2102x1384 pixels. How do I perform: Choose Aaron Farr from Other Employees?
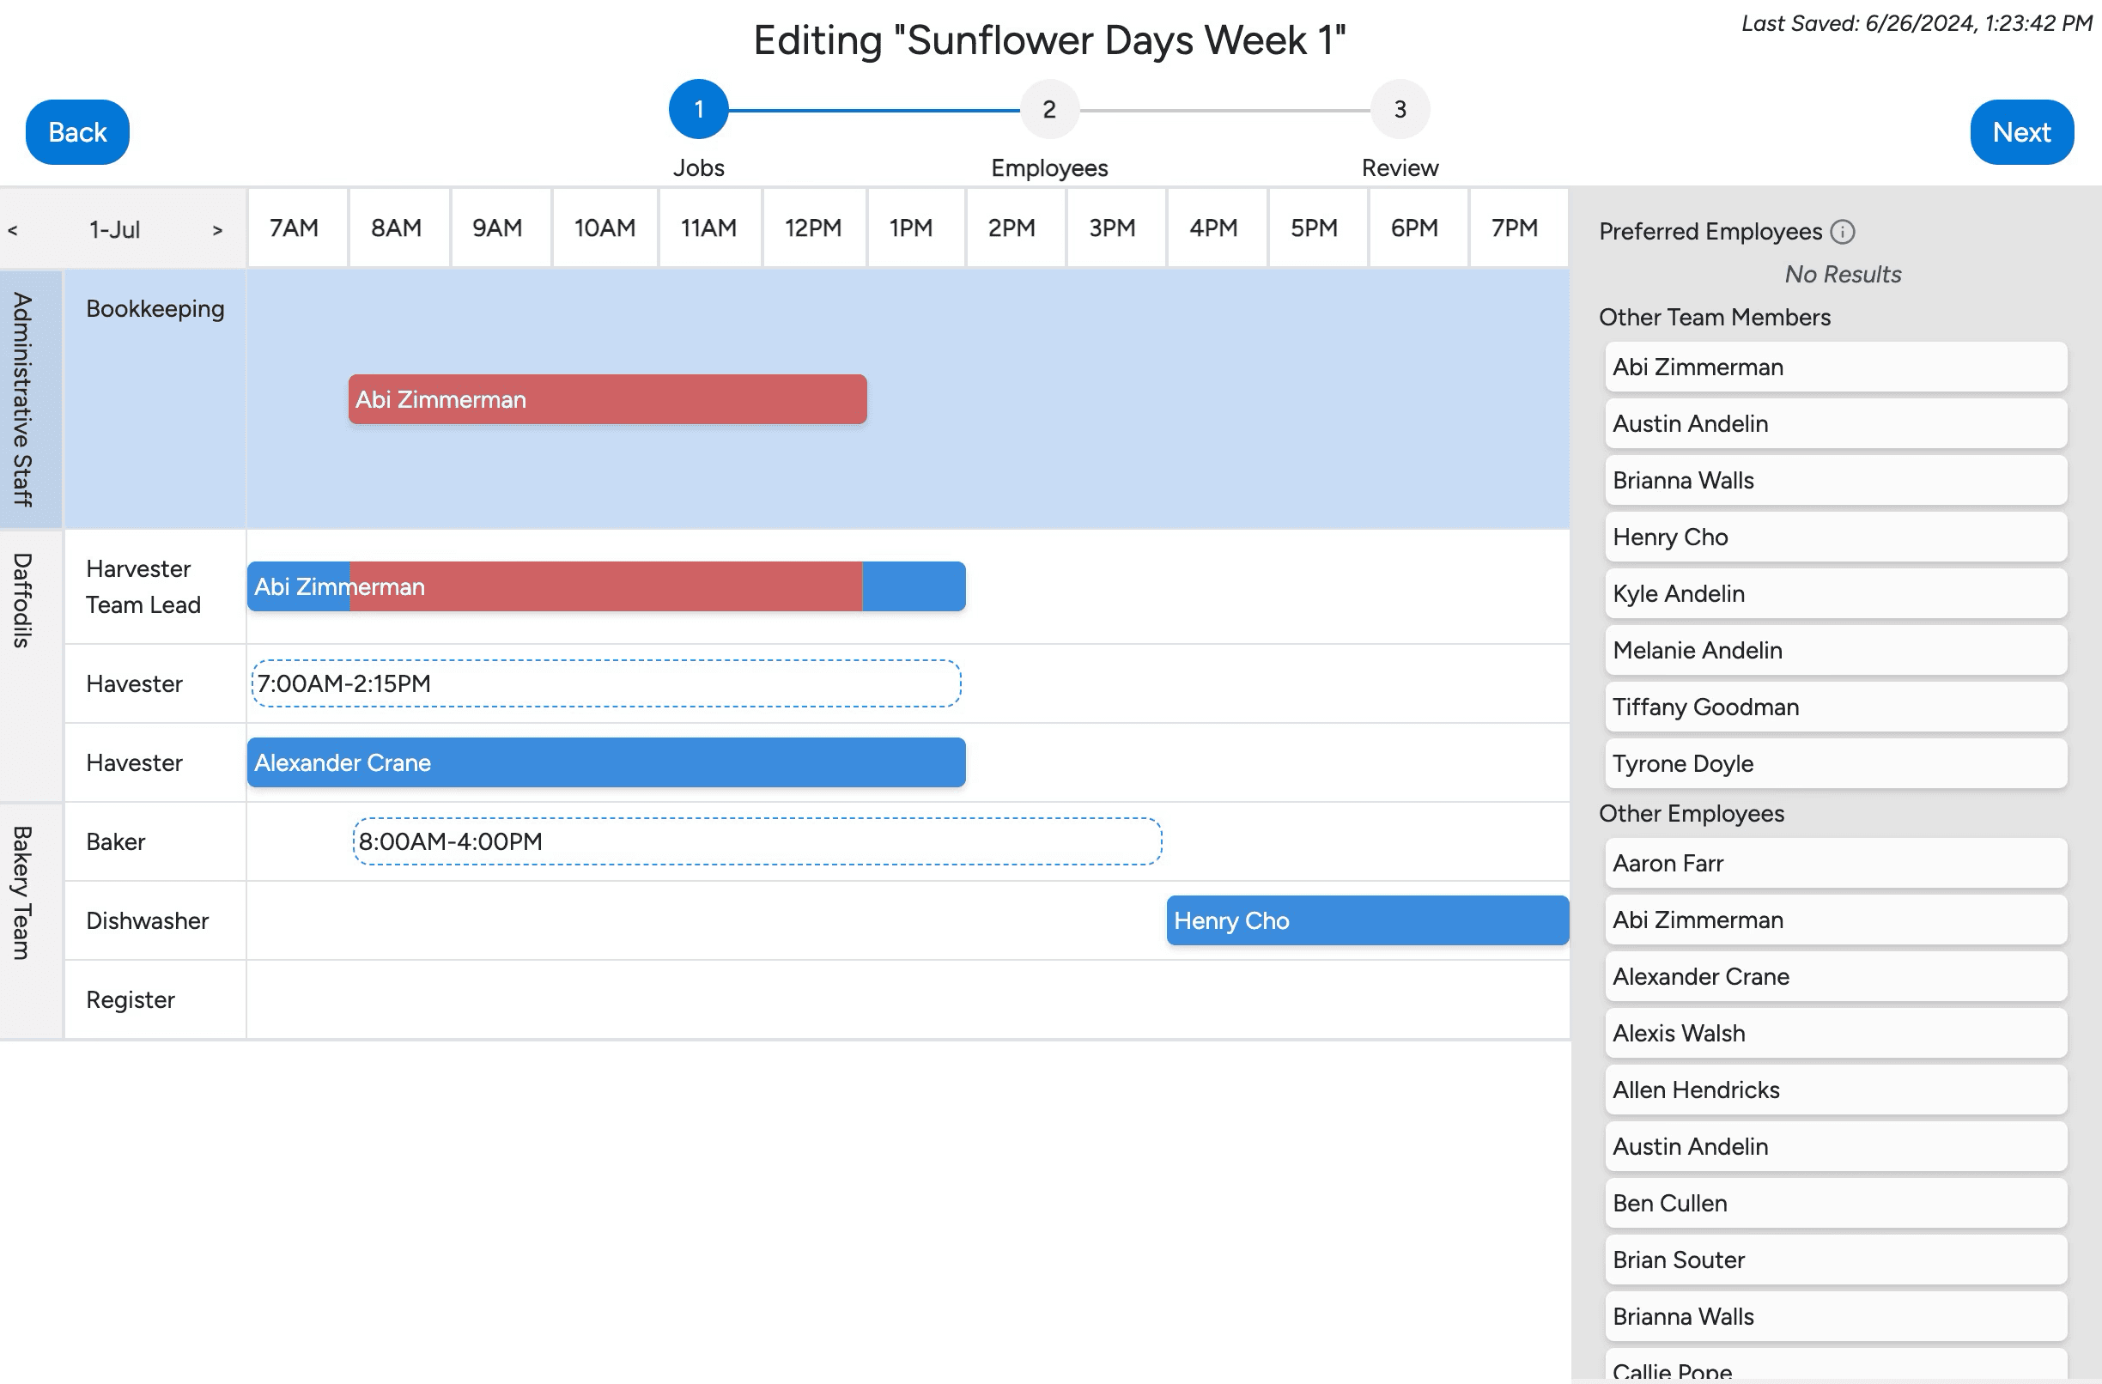1835,863
